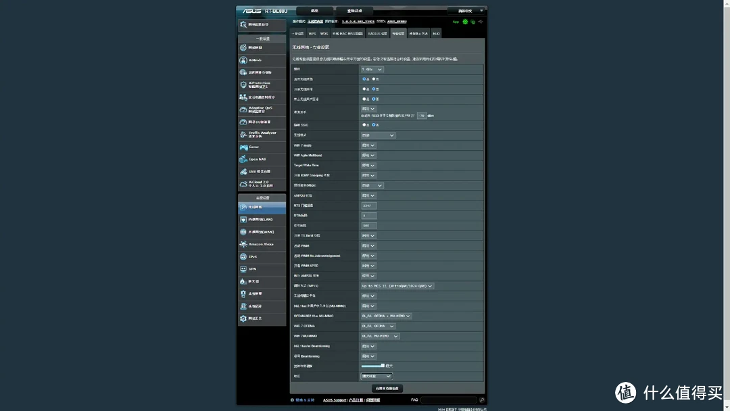Select No for AP isolation
The width and height of the screenshot is (730, 411).
coord(374,99)
